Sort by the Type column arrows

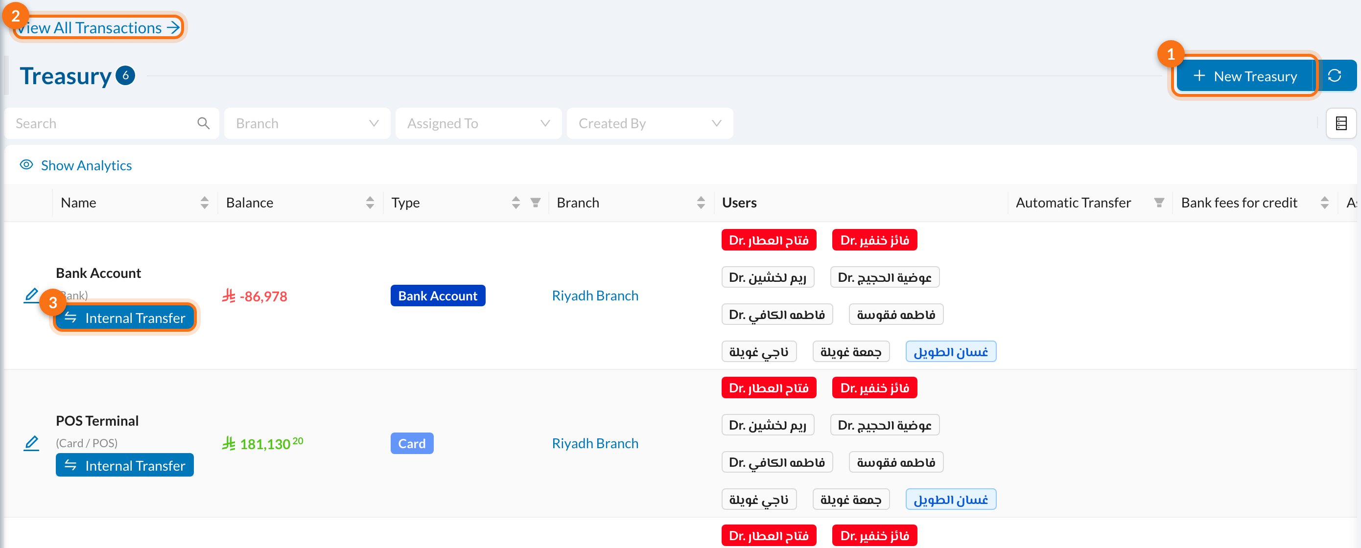click(516, 203)
